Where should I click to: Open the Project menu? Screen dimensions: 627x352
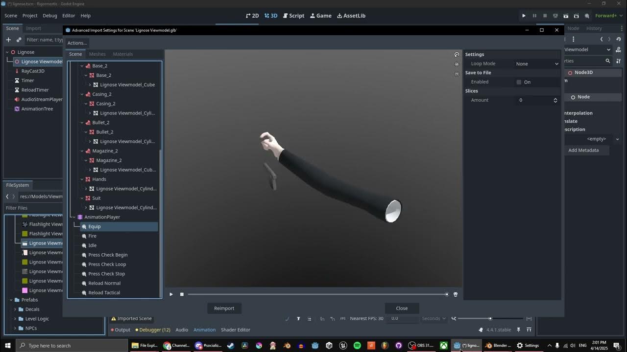coord(30,16)
